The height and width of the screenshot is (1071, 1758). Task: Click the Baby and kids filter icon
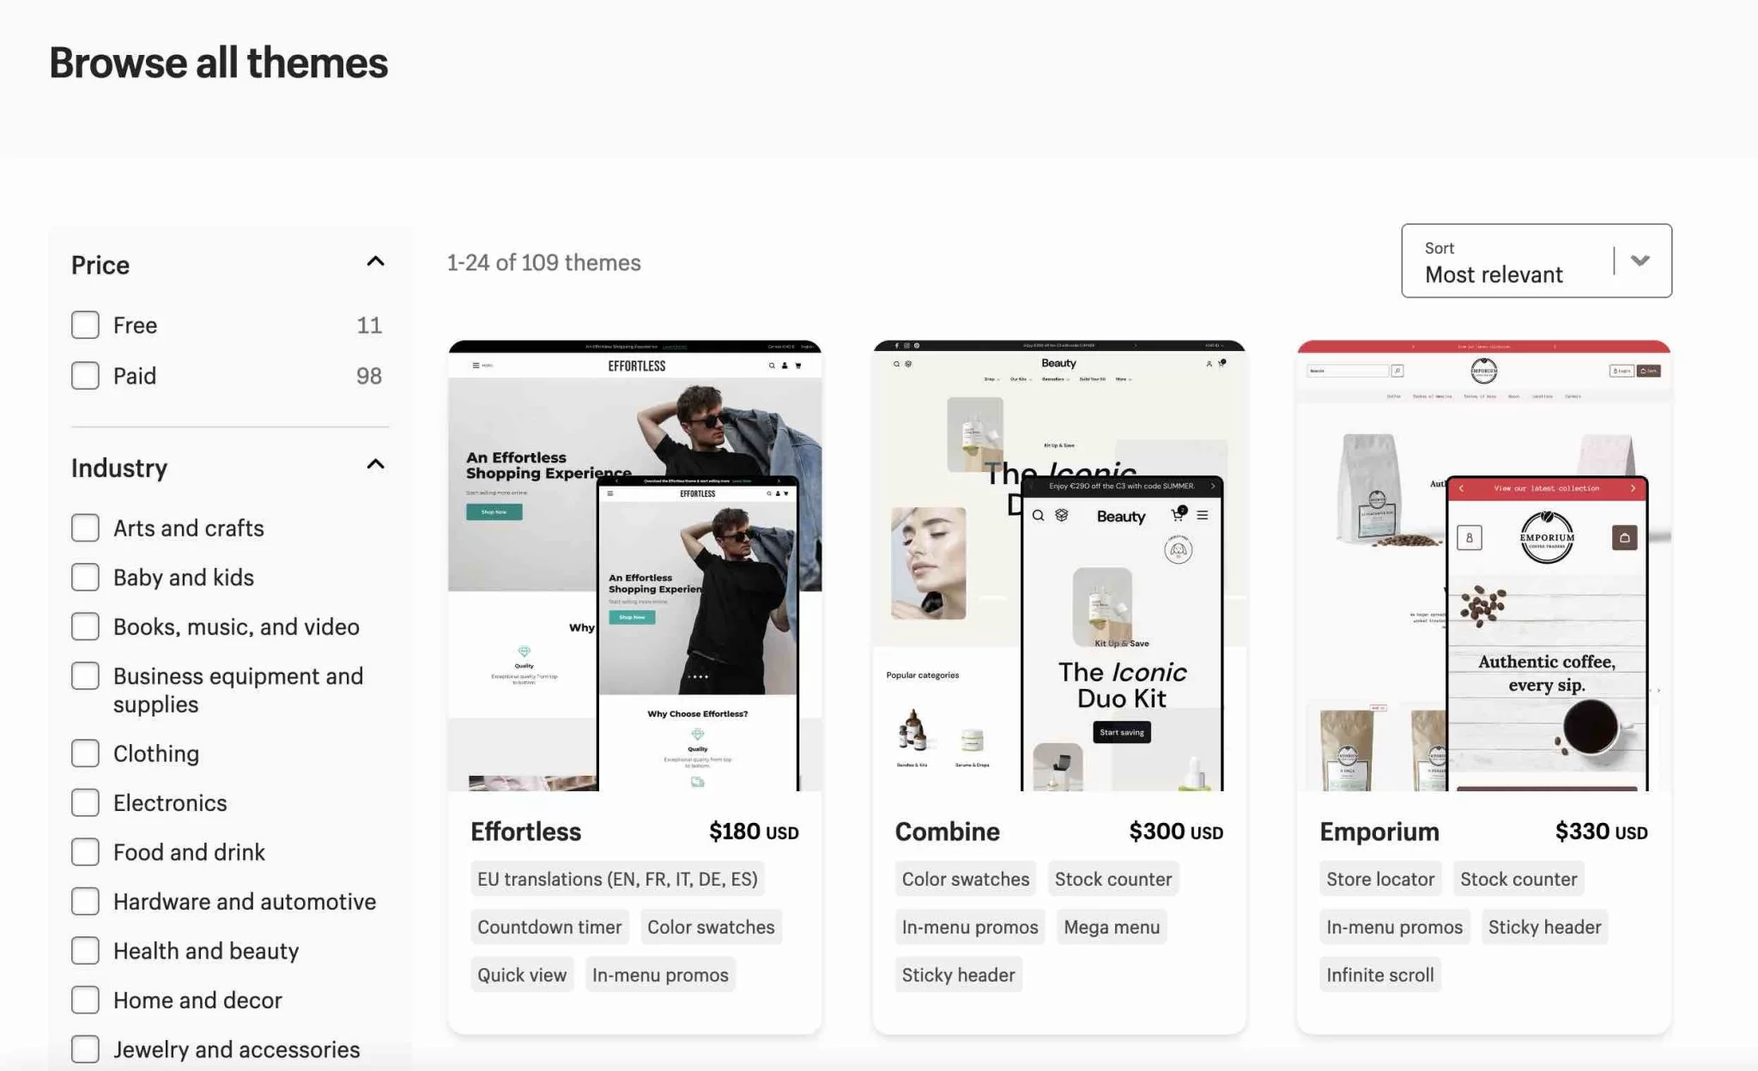coord(83,577)
